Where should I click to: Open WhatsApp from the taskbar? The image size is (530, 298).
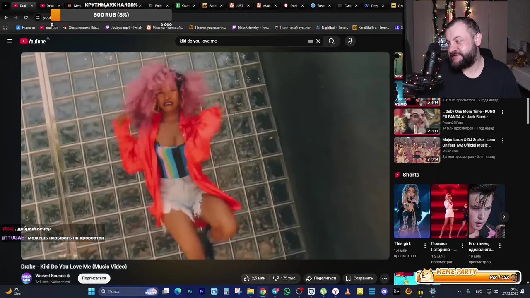287,291
